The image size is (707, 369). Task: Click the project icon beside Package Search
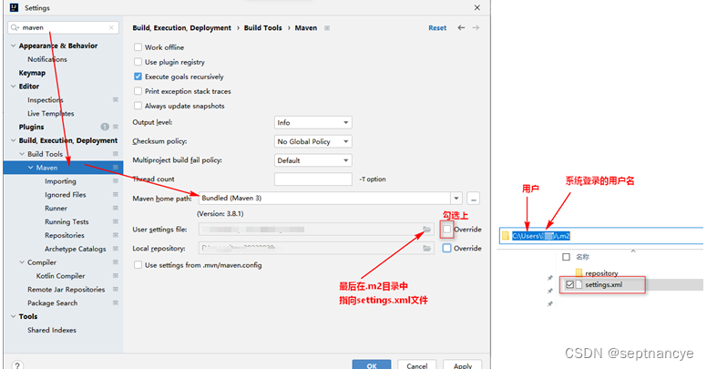click(x=116, y=302)
